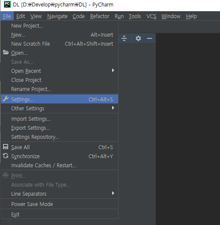Hide the tool window with minus icon
This screenshot has width=220, height=225.
pyautogui.click(x=150, y=38)
